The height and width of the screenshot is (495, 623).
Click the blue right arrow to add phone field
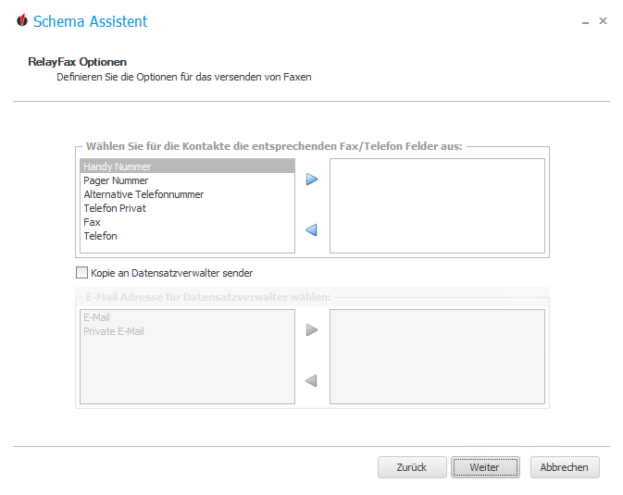pyautogui.click(x=311, y=179)
